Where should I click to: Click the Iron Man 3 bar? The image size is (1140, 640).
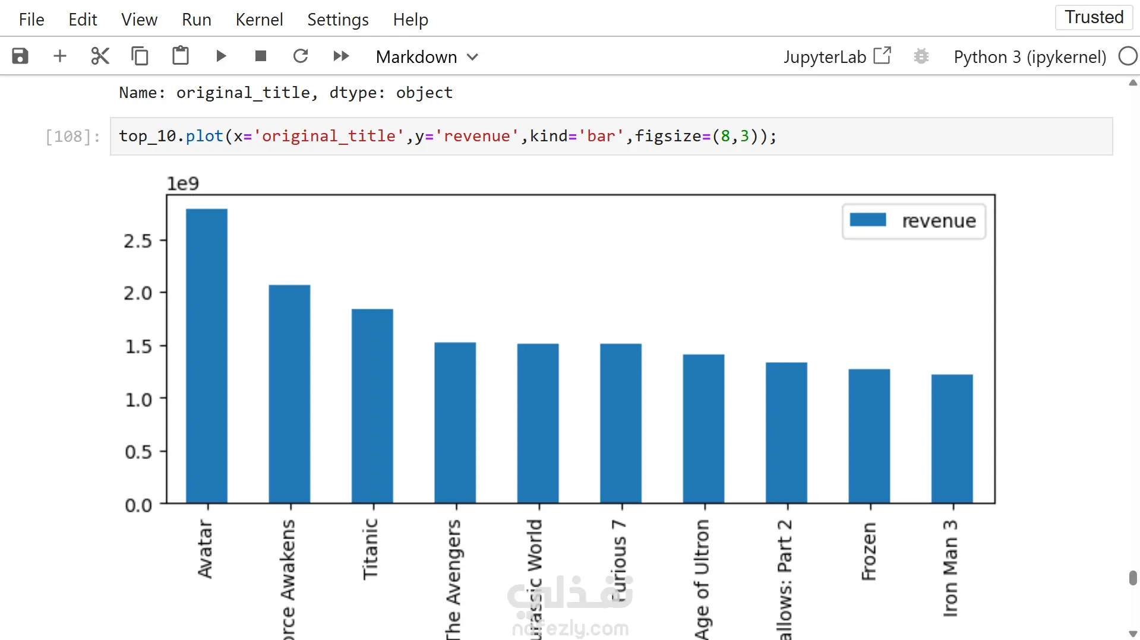(x=952, y=439)
